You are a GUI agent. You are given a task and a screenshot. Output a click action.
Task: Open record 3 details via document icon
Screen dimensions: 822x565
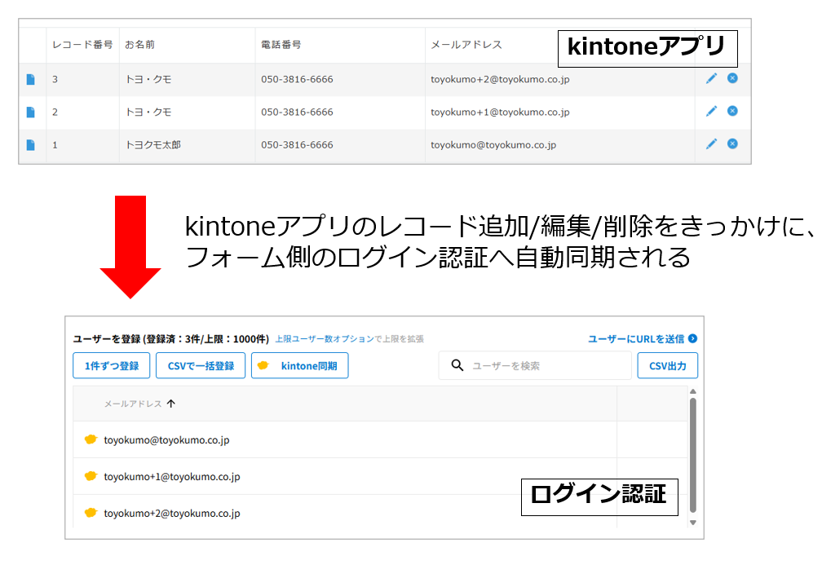tap(31, 79)
